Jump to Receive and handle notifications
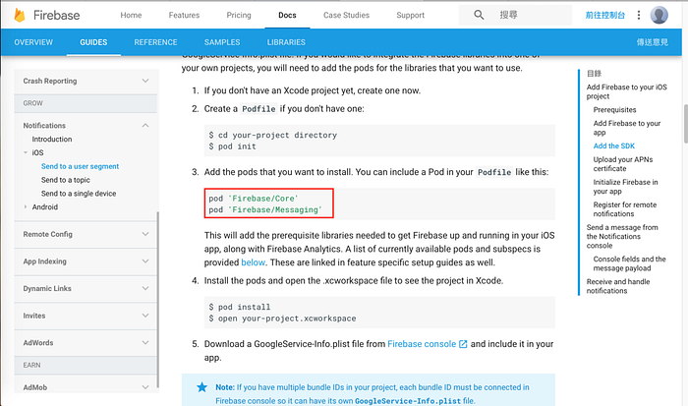Screen dimensions: 688x406 618,286
